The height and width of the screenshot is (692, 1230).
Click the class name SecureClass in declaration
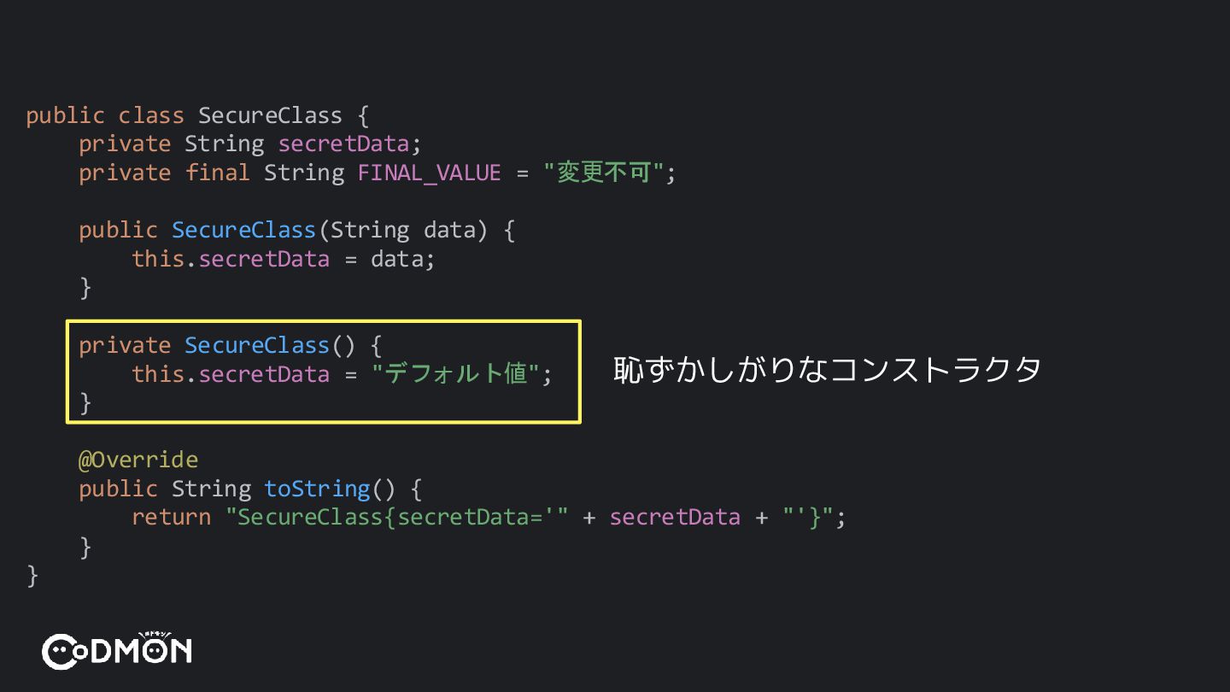270,115
